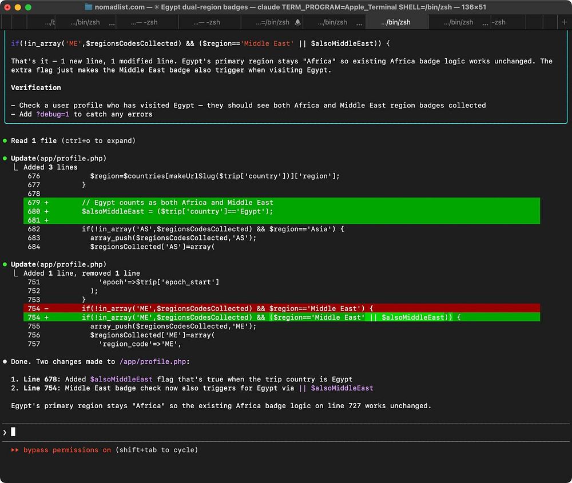The height and width of the screenshot is (483, 572).
Task: Click the green bullet of the second Update(app/profile.php)
Action: 5,264
